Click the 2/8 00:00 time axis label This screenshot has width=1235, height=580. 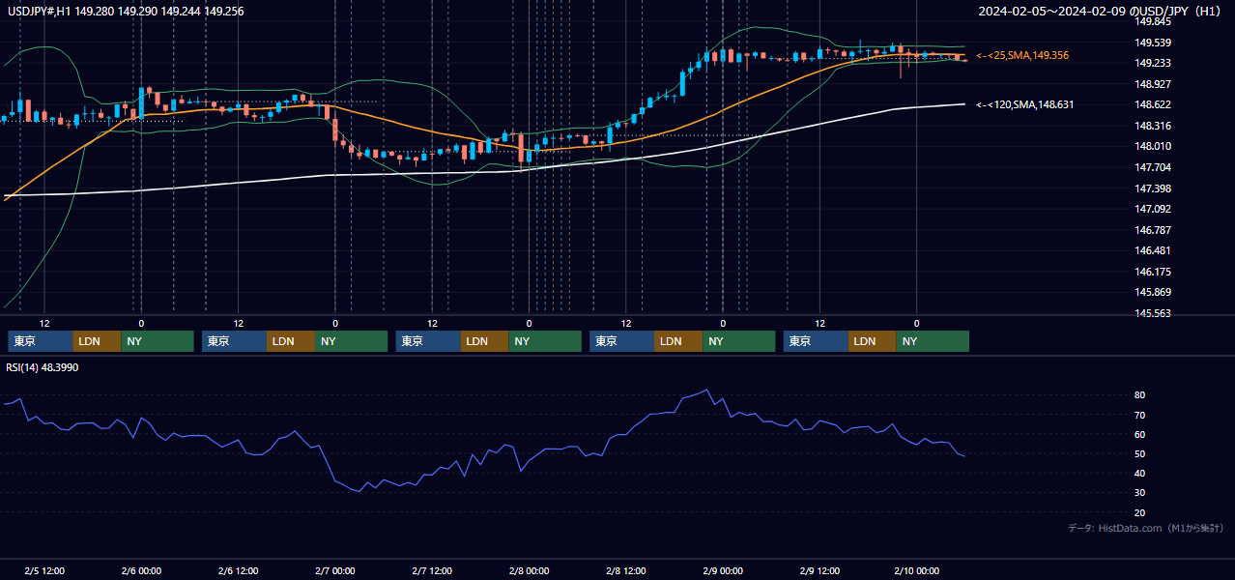(x=529, y=570)
